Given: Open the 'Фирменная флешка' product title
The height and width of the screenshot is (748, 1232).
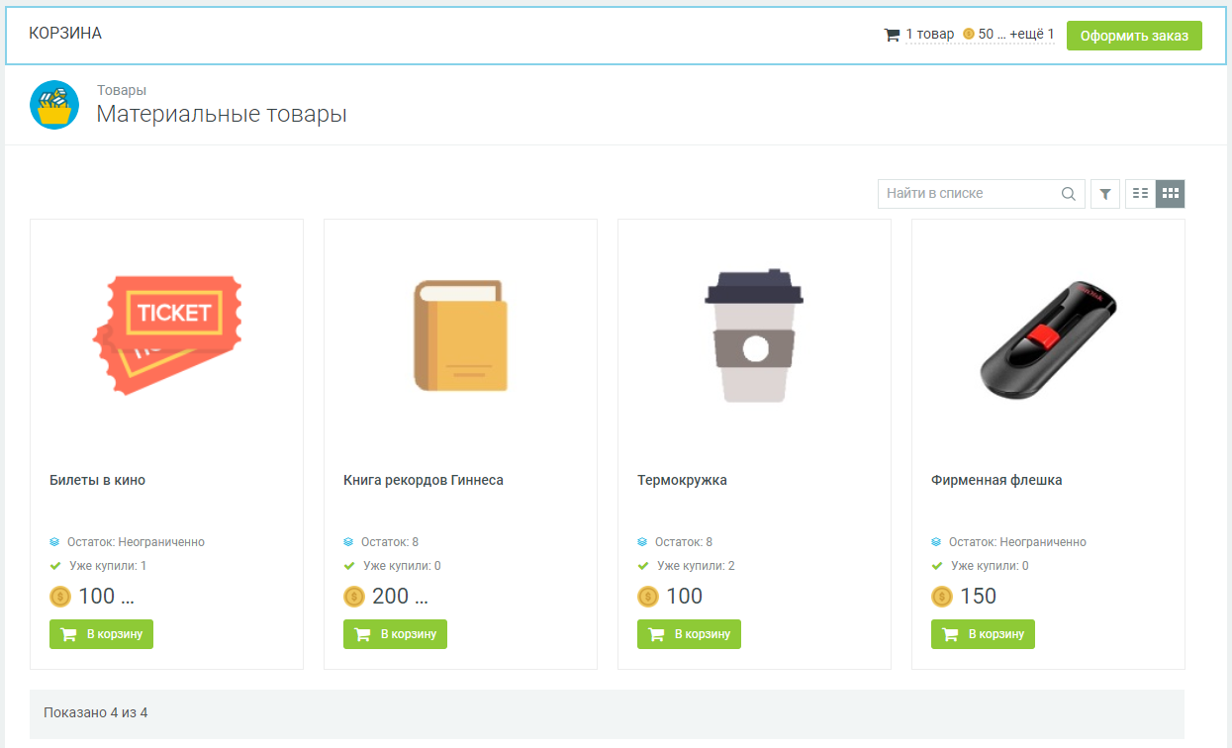Looking at the screenshot, I should (996, 480).
